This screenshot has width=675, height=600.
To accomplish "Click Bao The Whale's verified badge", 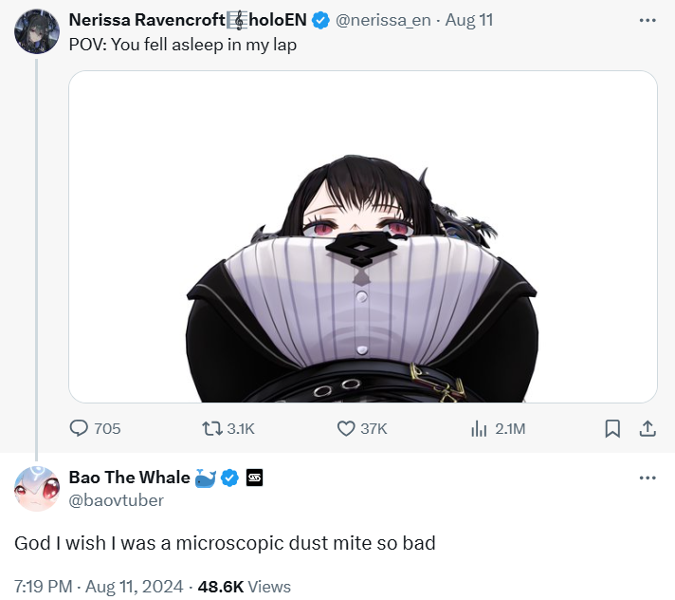I will pyautogui.click(x=229, y=478).
